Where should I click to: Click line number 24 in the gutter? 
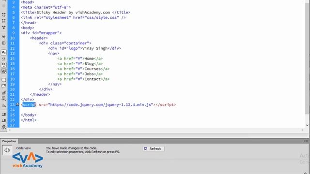tap(12, 110)
